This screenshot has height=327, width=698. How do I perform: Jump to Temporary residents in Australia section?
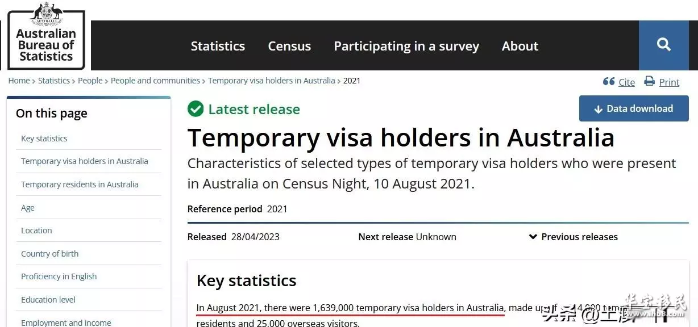80,185
